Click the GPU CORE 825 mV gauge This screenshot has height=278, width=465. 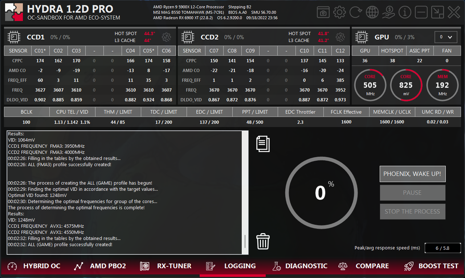point(406,85)
